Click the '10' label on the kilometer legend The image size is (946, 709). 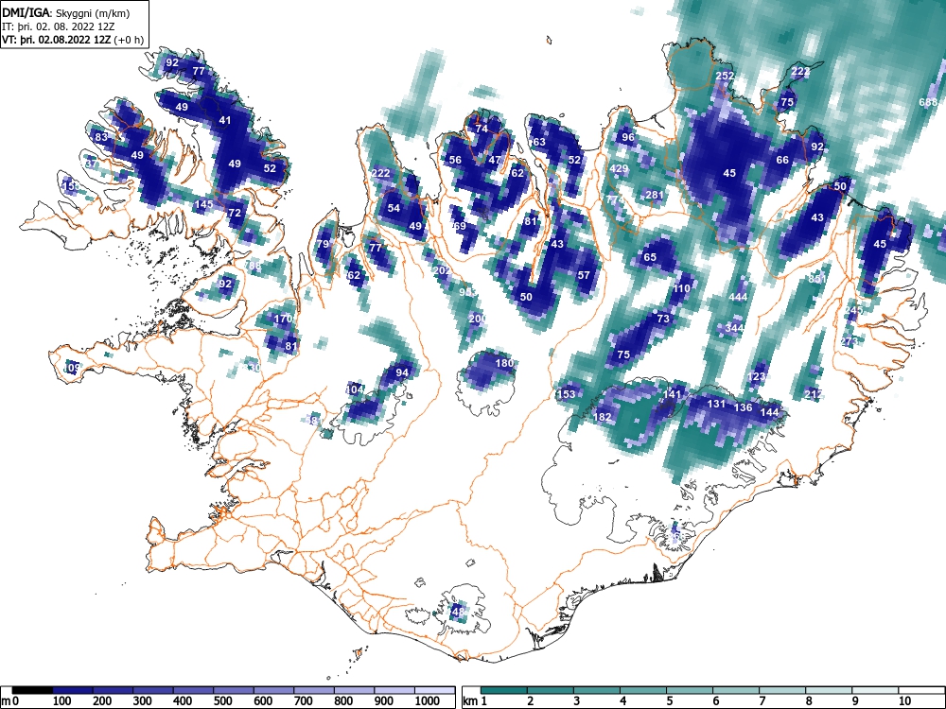click(x=903, y=700)
